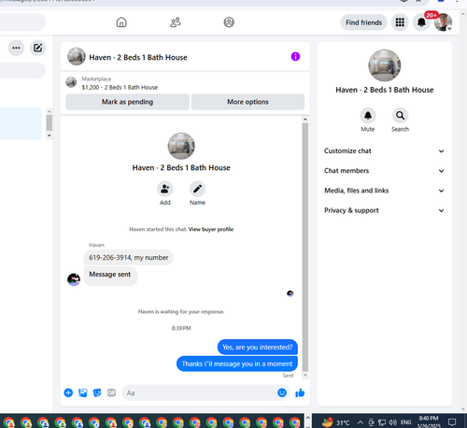Open Marketplace listing $1,200 2 Beds link
Viewport: 467px width, 428px height.
coord(120,87)
